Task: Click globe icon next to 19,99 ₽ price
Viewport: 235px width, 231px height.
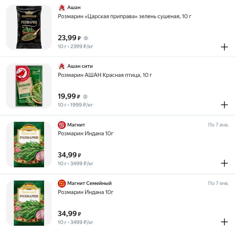Action: click(85, 97)
